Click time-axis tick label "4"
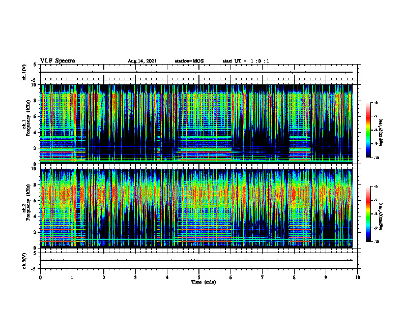Viewport: 403px width, 311px height. pos(167,277)
